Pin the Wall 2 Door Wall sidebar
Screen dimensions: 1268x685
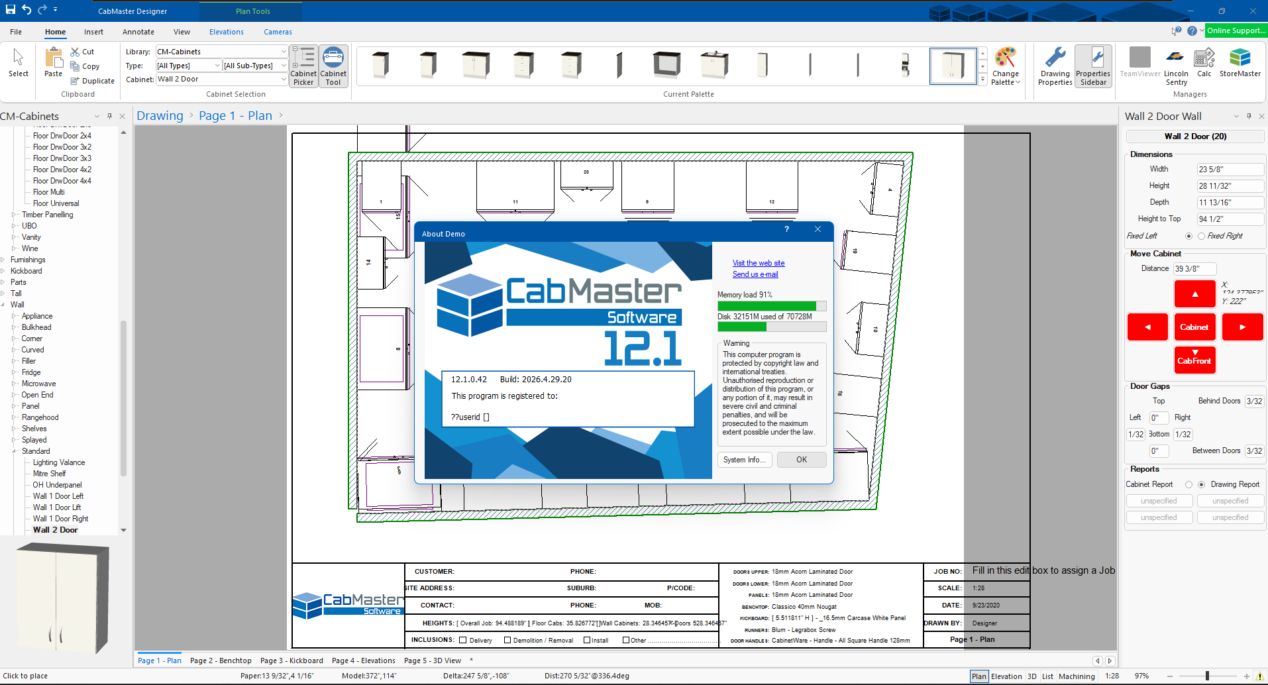[1249, 116]
